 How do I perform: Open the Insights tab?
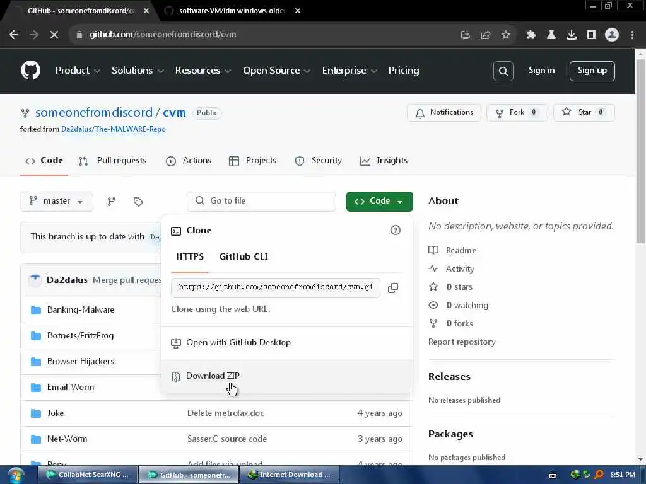pos(384,161)
